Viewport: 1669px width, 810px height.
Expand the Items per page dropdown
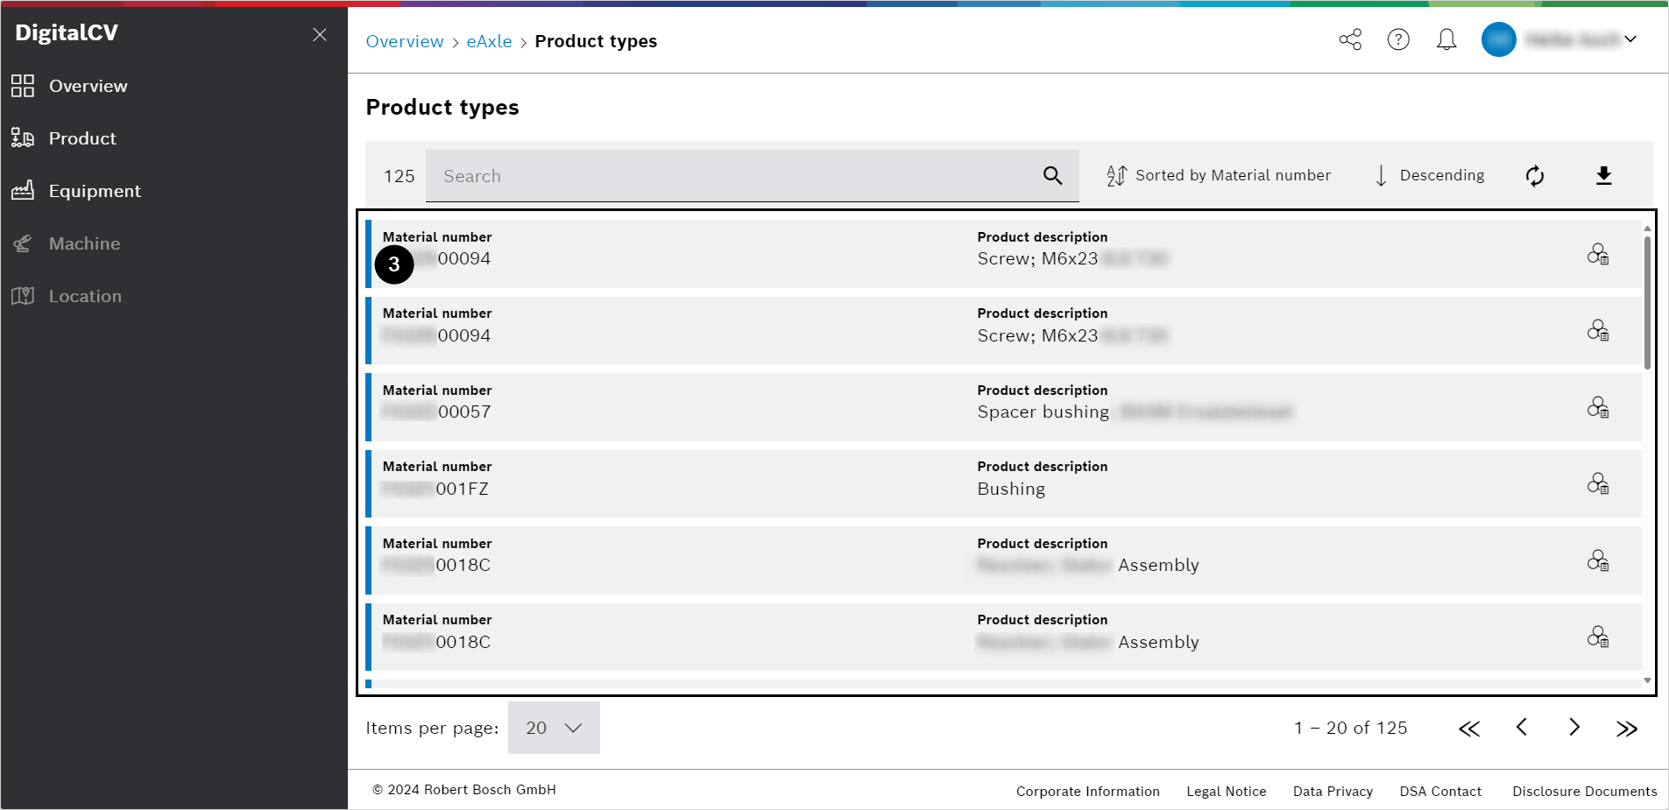coord(554,728)
